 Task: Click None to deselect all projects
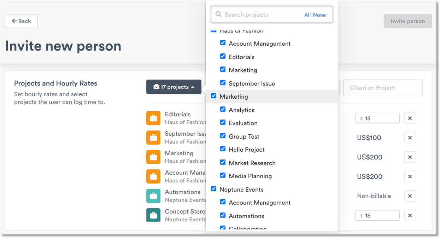coord(319,15)
